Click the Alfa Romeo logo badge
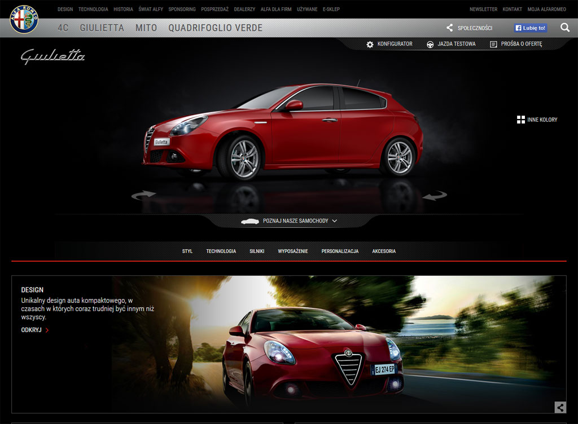 pos(24,19)
